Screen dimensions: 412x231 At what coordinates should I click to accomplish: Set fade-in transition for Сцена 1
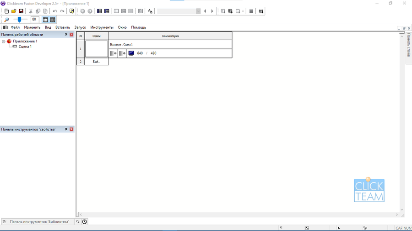113,53
